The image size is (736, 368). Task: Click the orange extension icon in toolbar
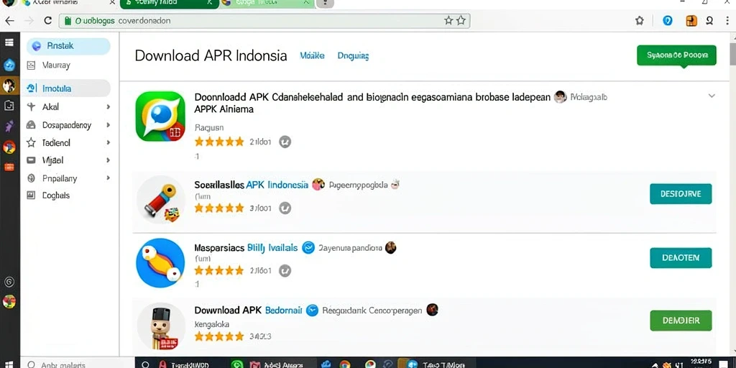click(691, 21)
